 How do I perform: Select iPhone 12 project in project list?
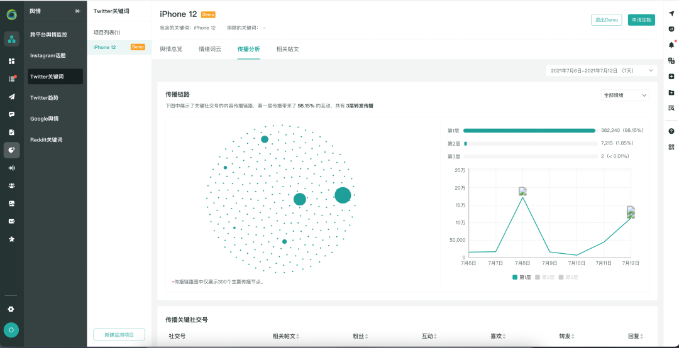tap(119, 47)
